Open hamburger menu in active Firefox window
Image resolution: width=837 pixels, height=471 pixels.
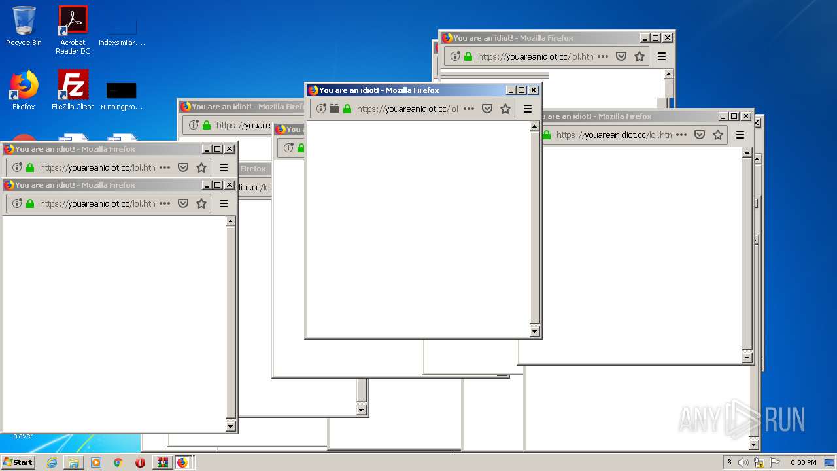tap(528, 109)
